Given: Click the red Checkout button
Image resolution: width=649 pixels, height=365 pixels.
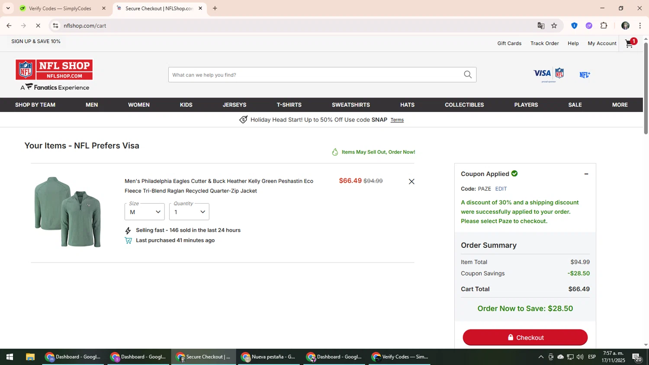Looking at the screenshot, I should click(525, 337).
